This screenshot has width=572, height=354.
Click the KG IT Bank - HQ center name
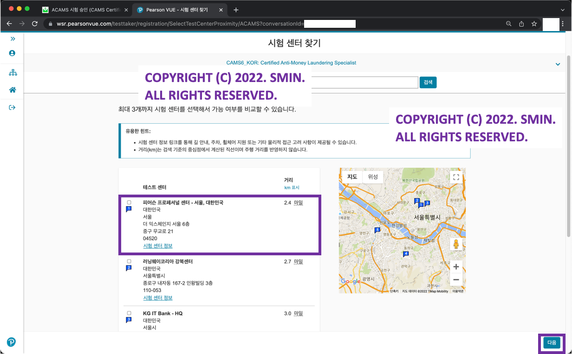tap(162, 313)
